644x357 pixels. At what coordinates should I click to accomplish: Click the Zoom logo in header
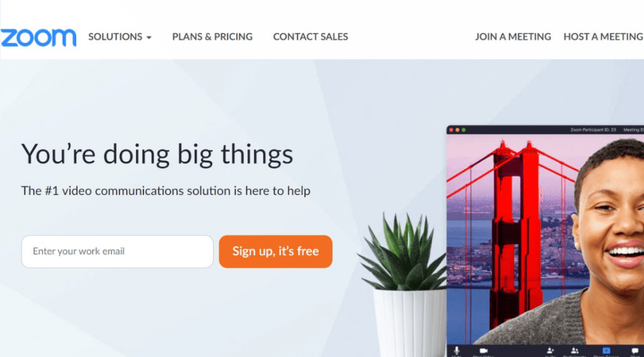pyautogui.click(x=38, y=37)
